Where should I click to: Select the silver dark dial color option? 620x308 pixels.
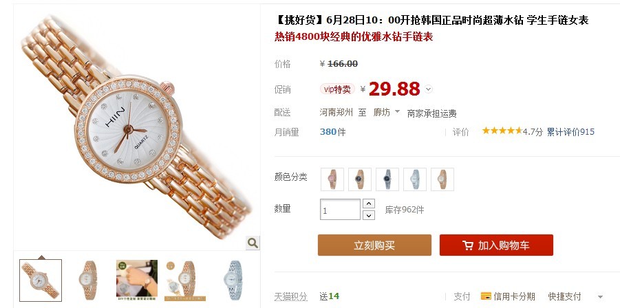(387, 179)
